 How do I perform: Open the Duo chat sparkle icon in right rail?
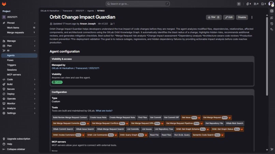pyautogui.click(x=272, y=18)
